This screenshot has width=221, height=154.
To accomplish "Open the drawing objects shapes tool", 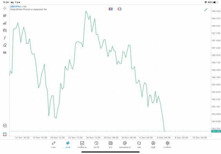I will point(5,45).
